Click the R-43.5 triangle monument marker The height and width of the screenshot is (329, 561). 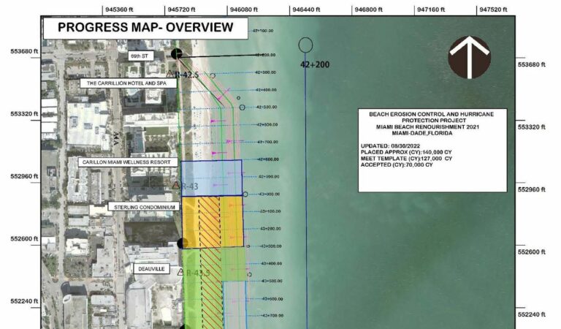tap(181, 271)
